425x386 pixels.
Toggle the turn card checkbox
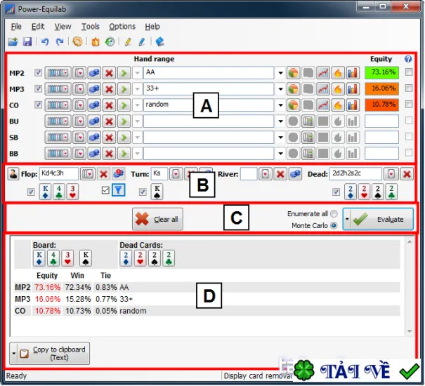tap(143, 192)
